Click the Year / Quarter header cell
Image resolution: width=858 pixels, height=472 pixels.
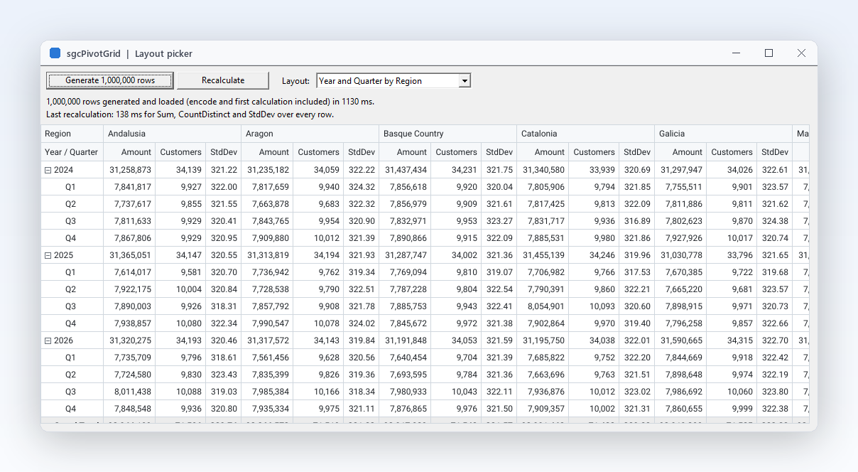(72, 151)
